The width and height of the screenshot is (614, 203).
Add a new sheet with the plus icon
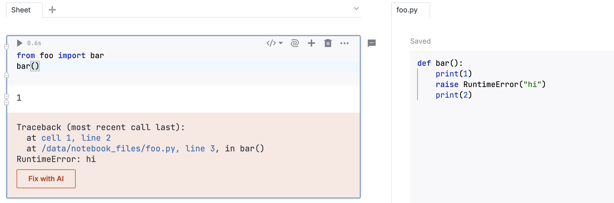pos(52,10)
